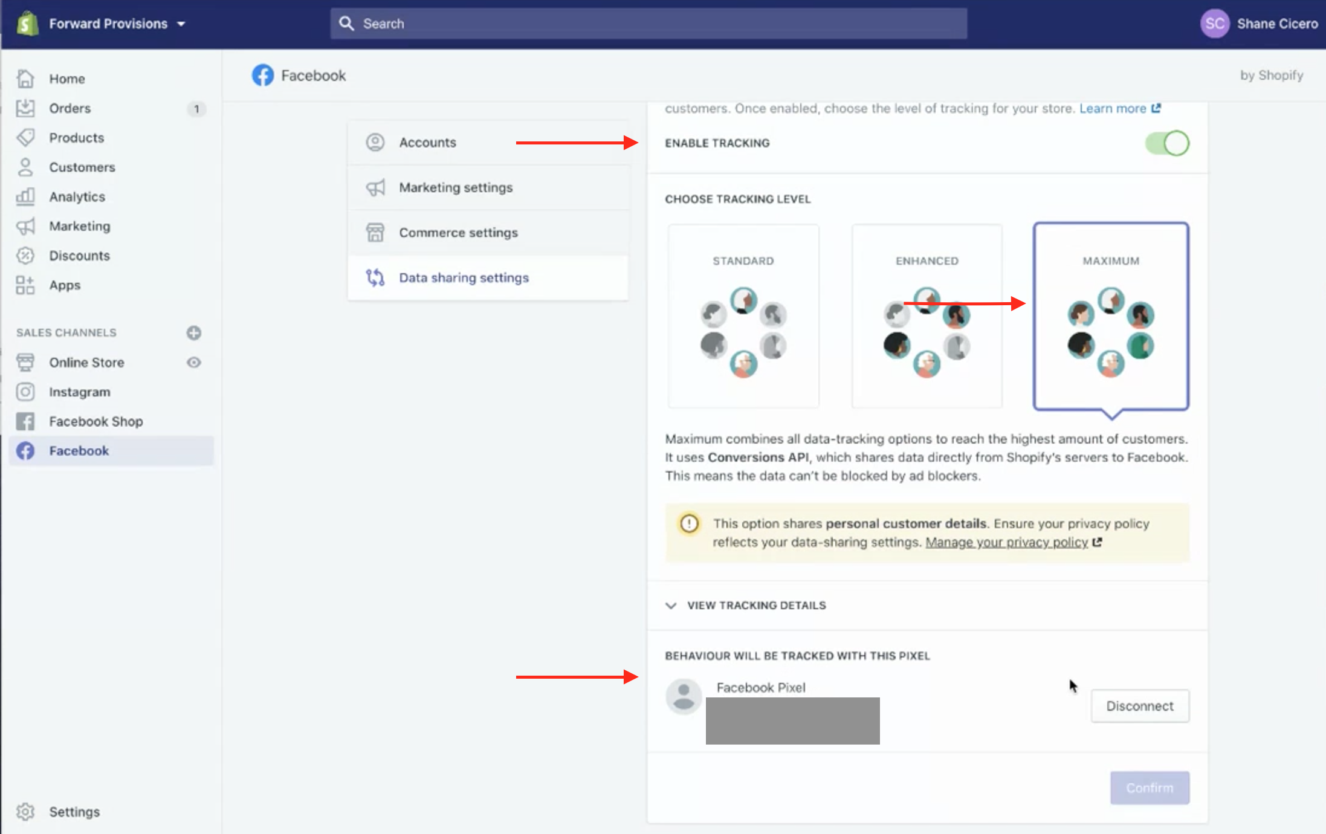Toggle the Enable Tracking switch
The image size is (1326, 834).
(1167, 143)
